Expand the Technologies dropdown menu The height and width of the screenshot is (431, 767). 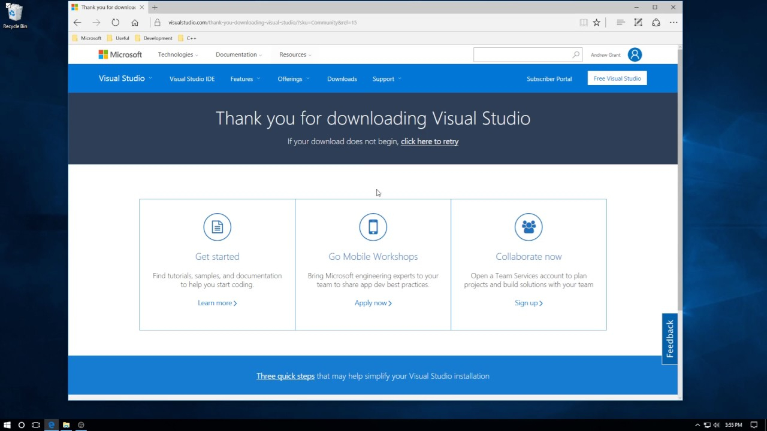178,54
